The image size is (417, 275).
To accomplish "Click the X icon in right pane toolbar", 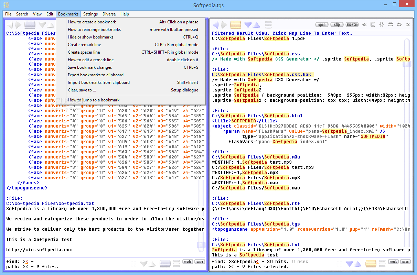I will [x=408, y=24].
